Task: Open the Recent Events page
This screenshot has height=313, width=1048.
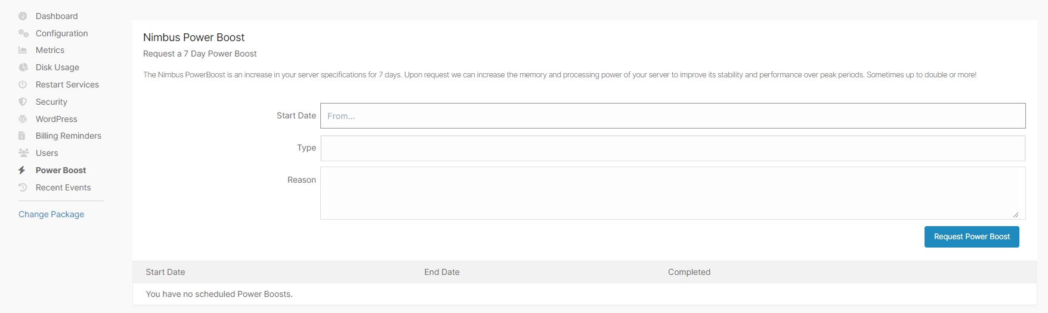Action: [x=63, y=187]
